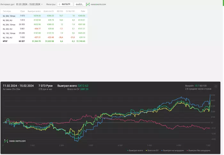Click the EV bb/100 column header
The width and height of the screenshot is (224, 155).
pos(71,11)
